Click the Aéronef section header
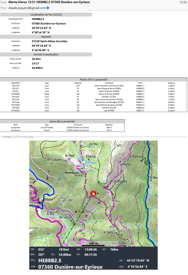188x275 pixels. [x=46, y=37]
